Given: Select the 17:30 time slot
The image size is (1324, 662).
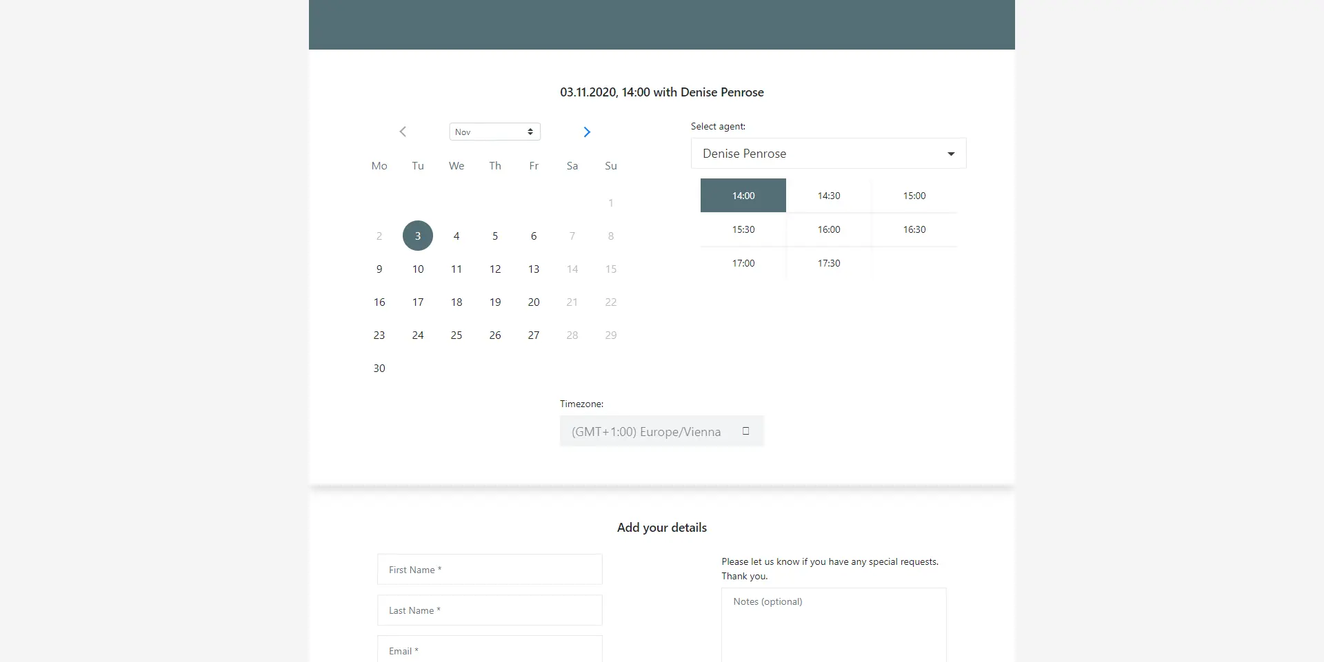Looking at the screenshot, I should pos(829,263).
